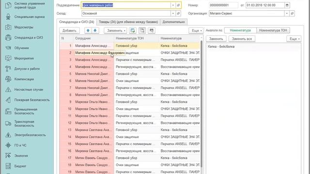Viewport: 310px width, 174px height.
Task: Expand the Склад dropdown list
Action: (x=173, y=14)
